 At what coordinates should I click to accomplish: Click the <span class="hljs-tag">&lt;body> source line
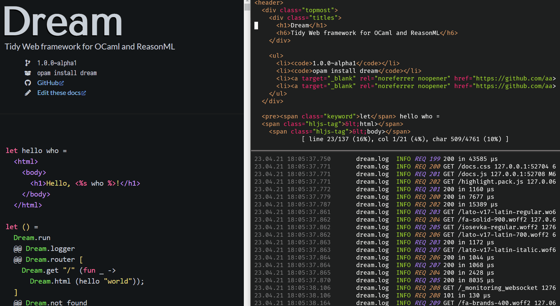click(340, 132)
